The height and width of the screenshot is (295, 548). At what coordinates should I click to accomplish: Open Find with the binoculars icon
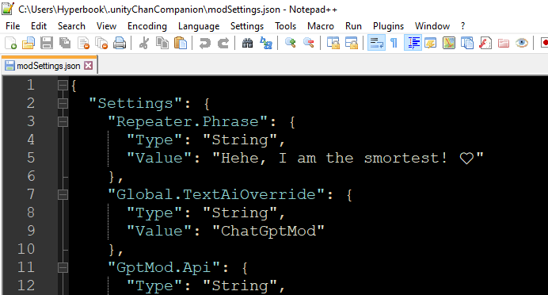(247, 43)
